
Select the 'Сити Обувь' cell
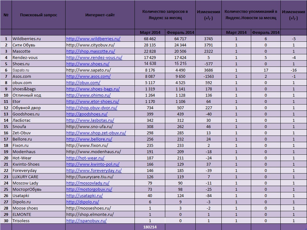(39, 45)
